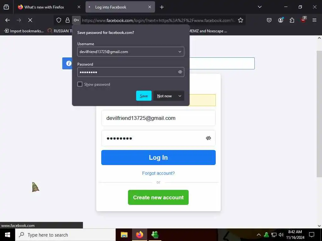
Task: Open Windows Start menu
Action: 8,235
